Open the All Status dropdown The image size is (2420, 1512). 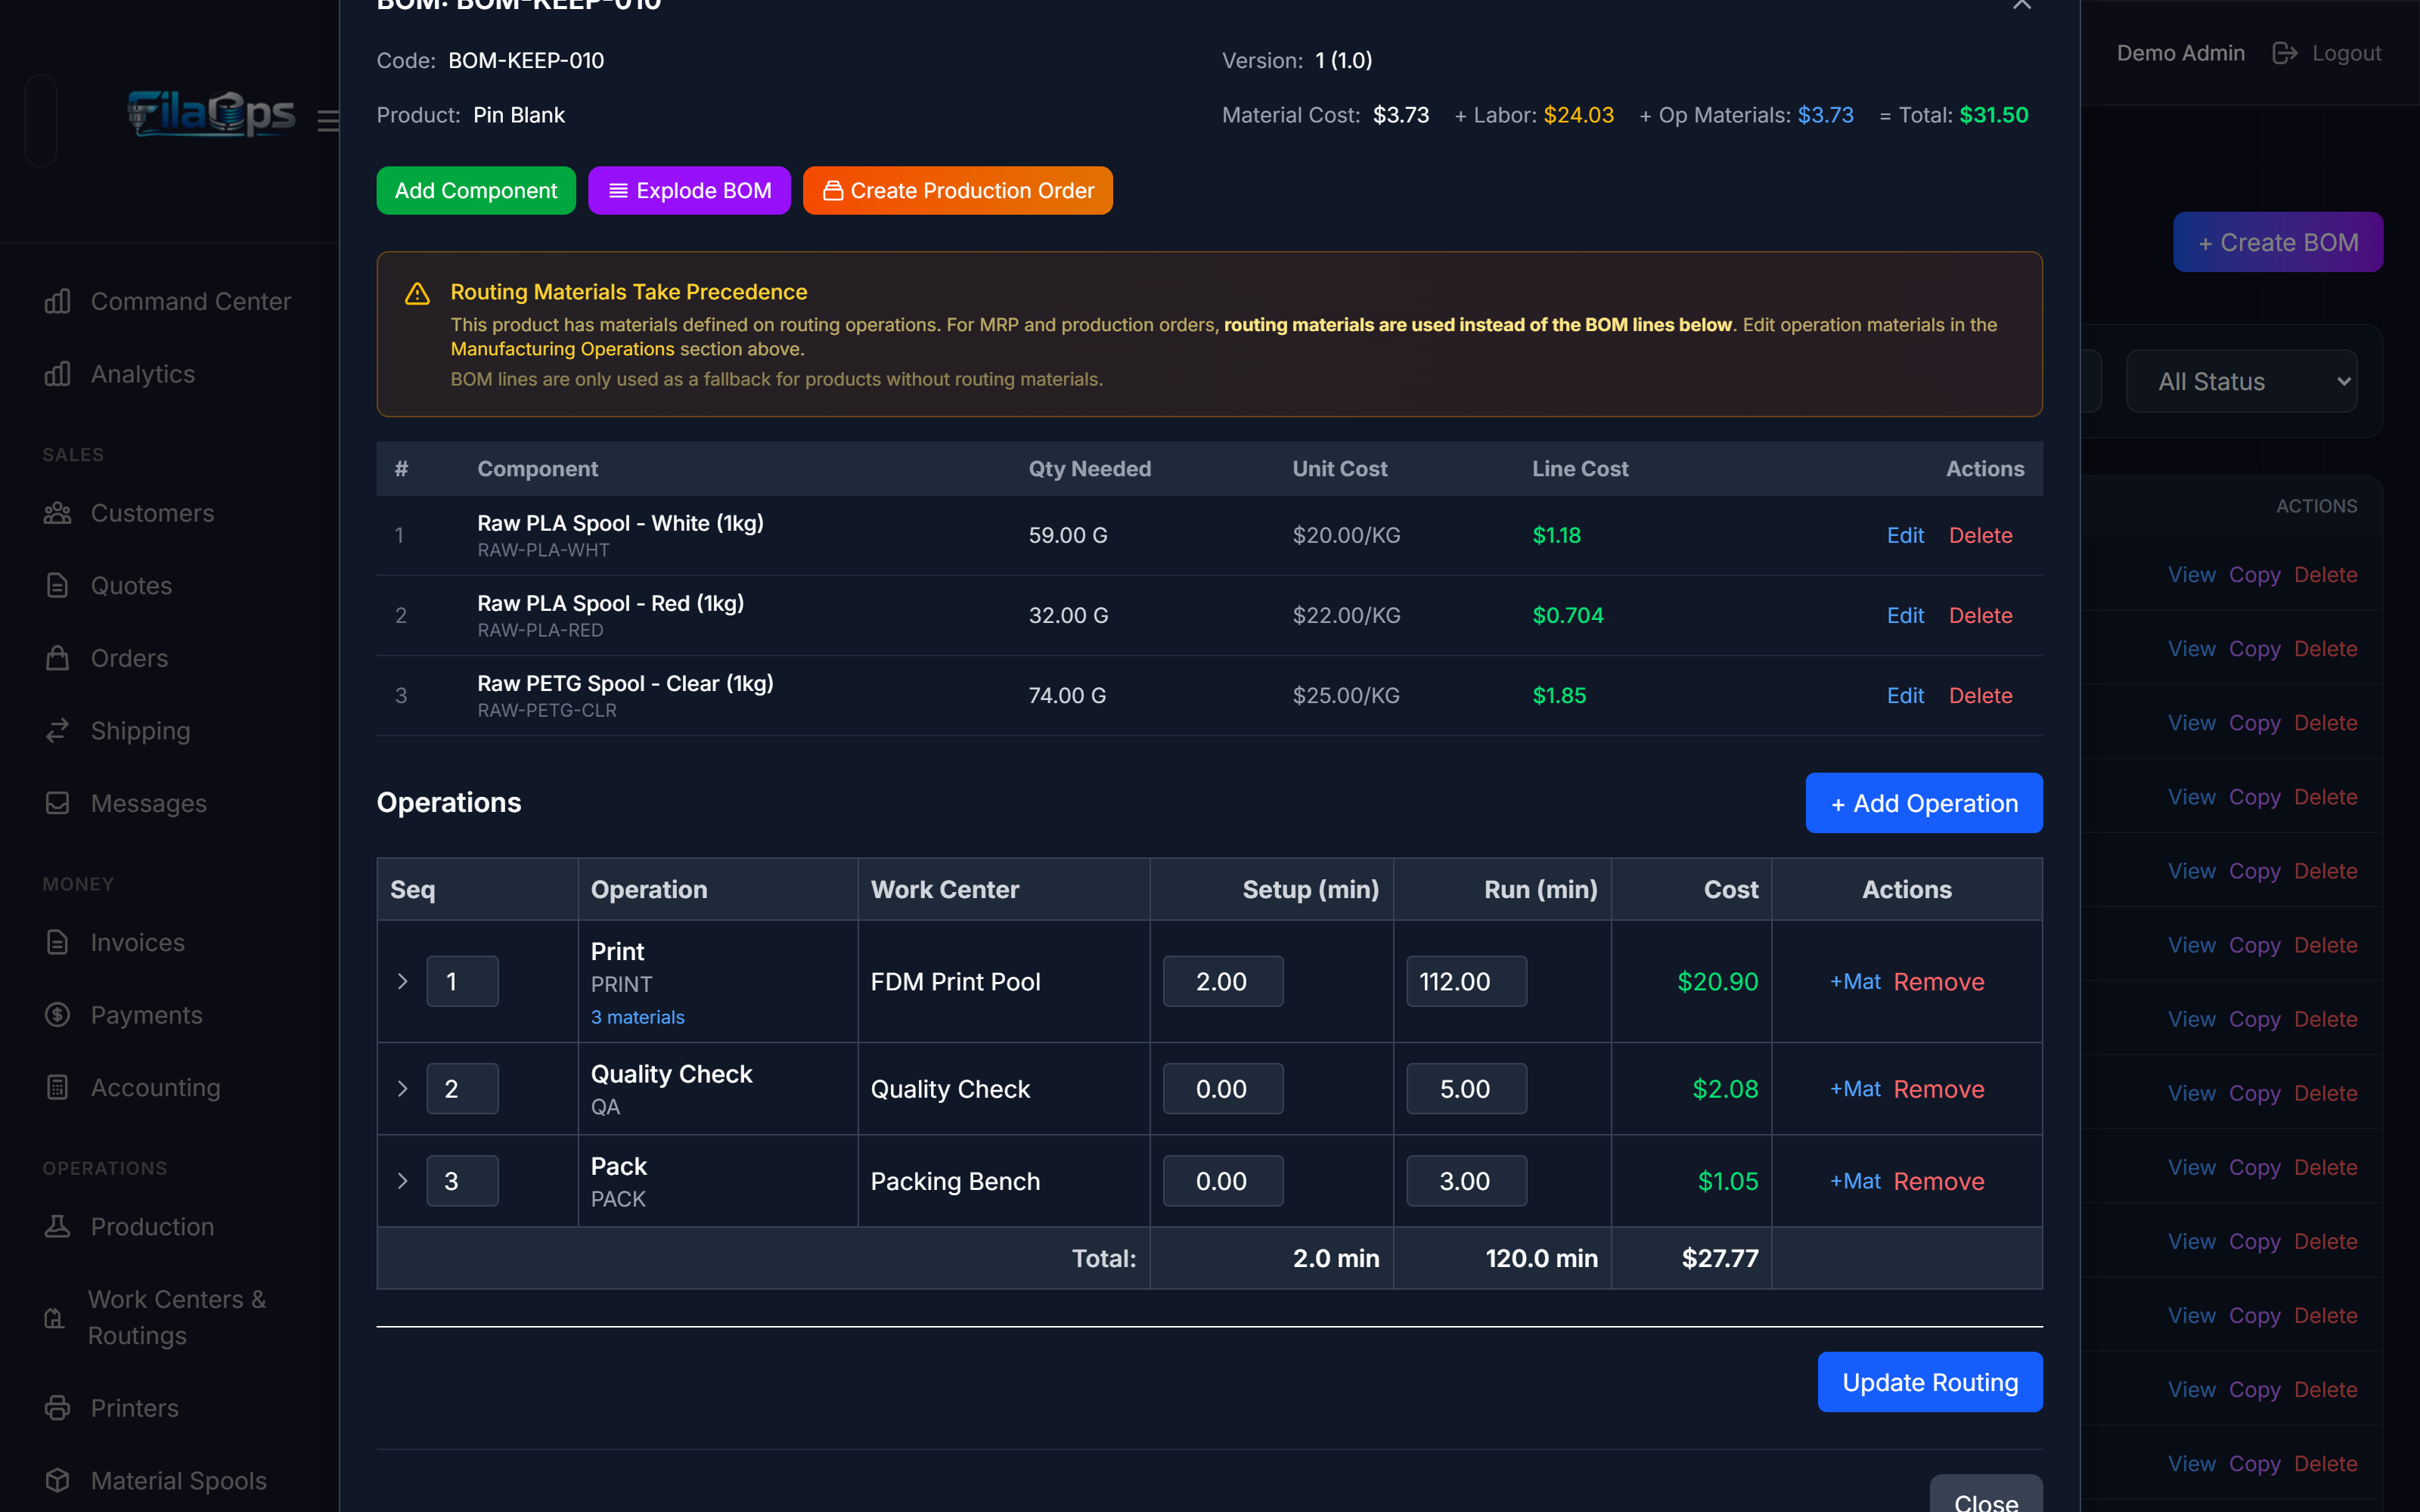(2241, 381)
